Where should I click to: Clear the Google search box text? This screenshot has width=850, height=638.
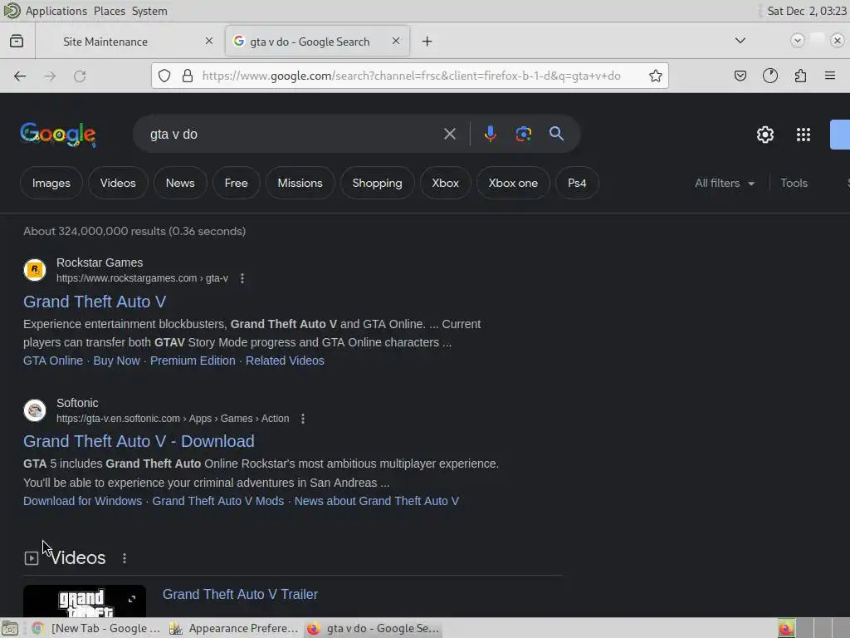(449, 134)
